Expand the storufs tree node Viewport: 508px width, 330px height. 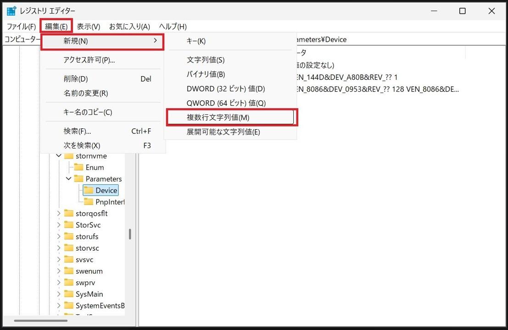[59, 236]
